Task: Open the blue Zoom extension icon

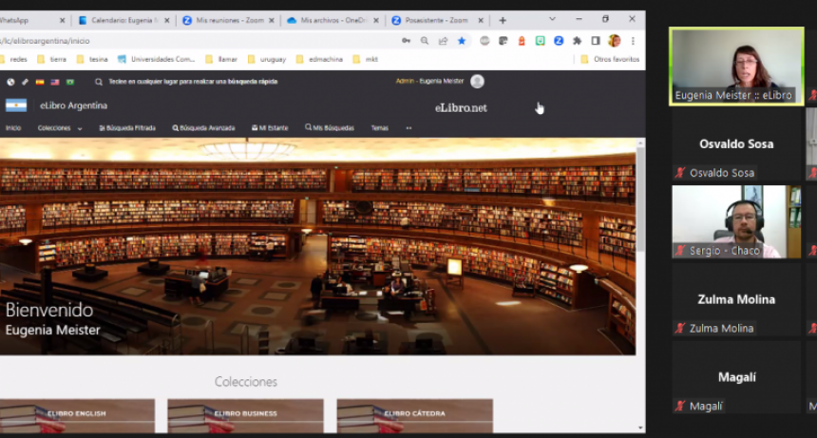Action: pyautogui.click(x=559, y=41)
